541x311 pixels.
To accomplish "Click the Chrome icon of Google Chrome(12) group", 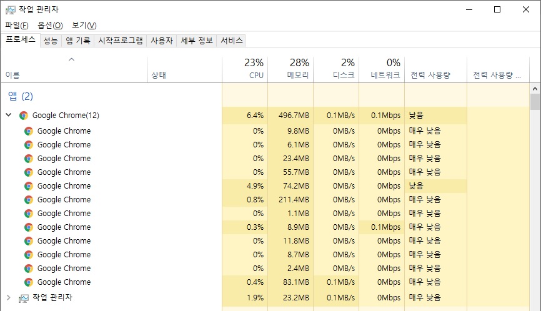I will [24, 116].
